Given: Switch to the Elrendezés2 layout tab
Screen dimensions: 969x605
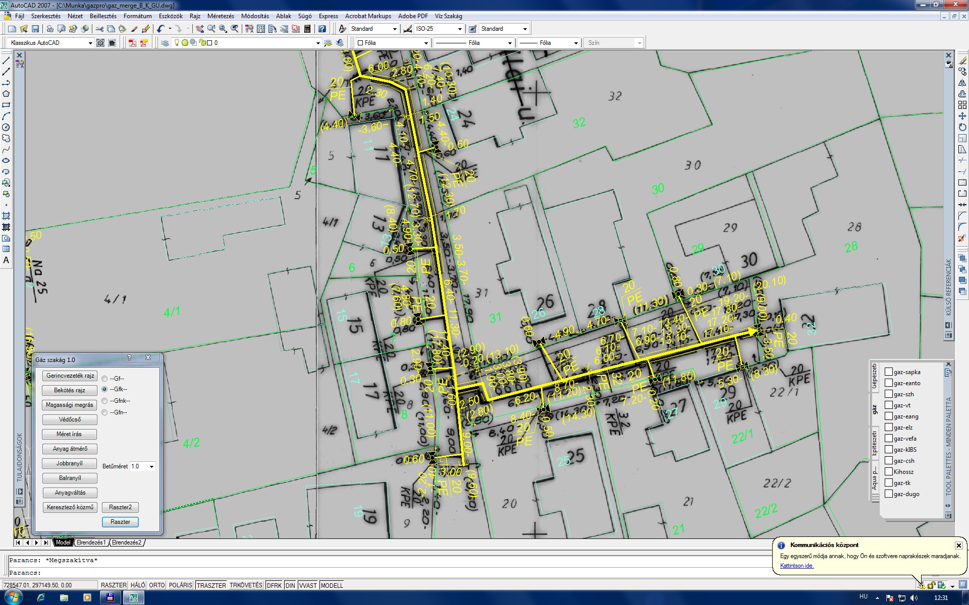Looking at the screenshot, I should 126,542.
